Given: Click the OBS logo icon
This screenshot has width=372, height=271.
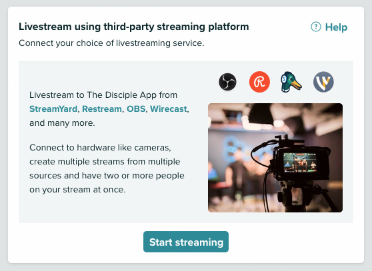Looking at the screenshot, I should point(227,82).
